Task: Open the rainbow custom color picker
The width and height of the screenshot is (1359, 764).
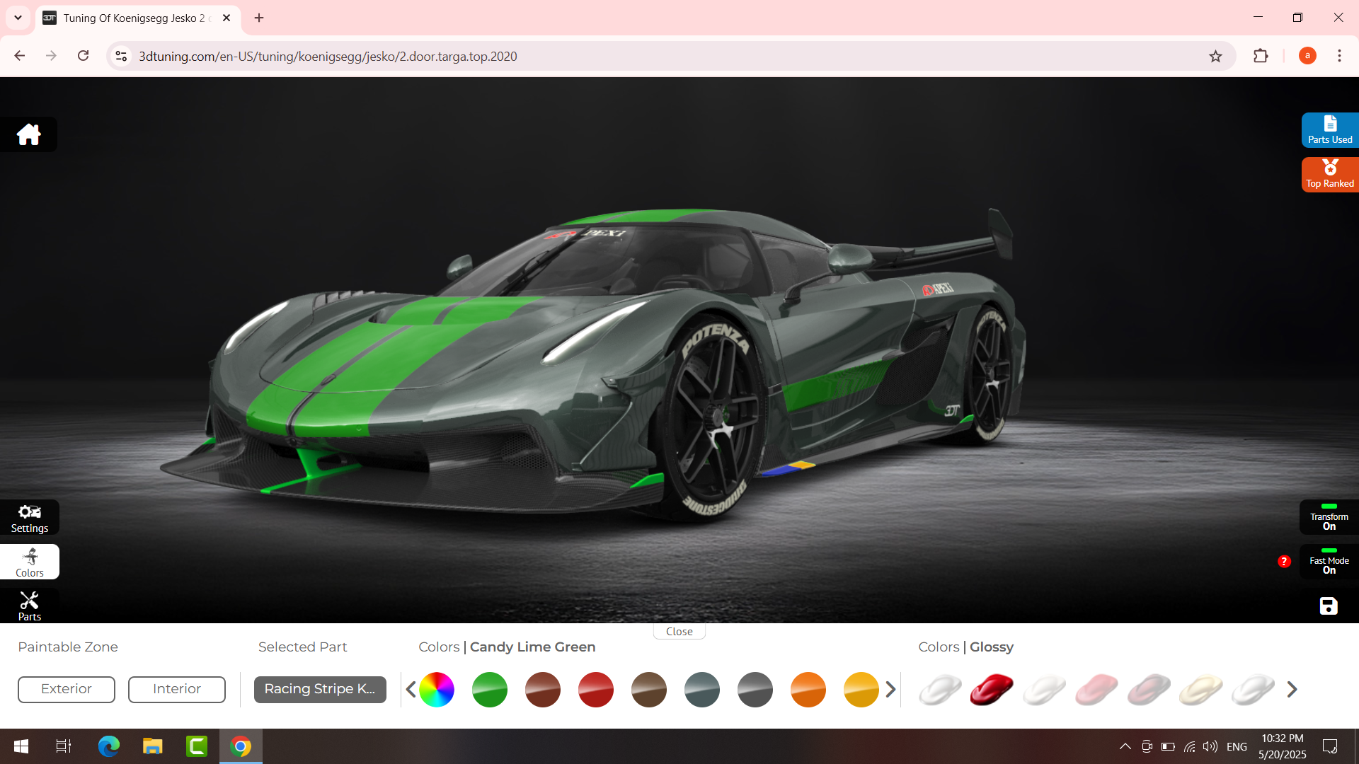Action: click(x=437, y=689)
